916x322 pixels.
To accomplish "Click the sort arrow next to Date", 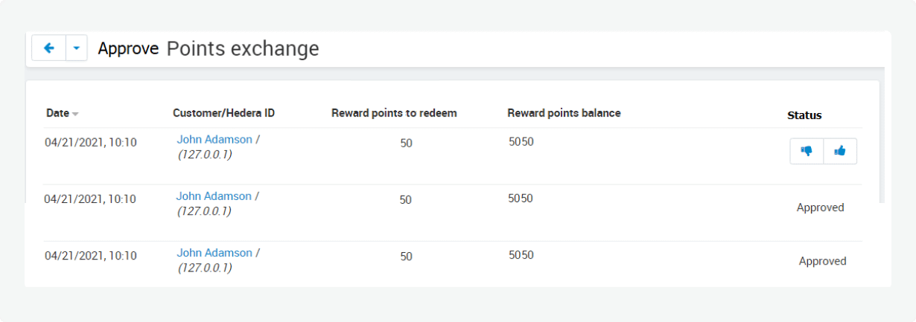I will (x=75, y=115).
